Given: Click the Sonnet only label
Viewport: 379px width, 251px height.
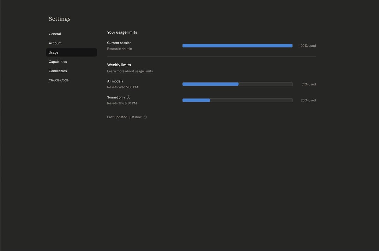Looking at the screenshot, I should [x=116, y=97].
